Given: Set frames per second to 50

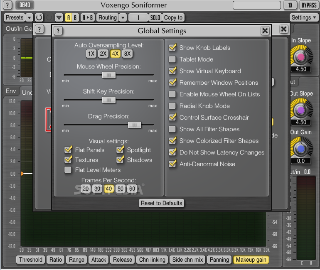Looking at the screenshot, I should tap(121, 189).
